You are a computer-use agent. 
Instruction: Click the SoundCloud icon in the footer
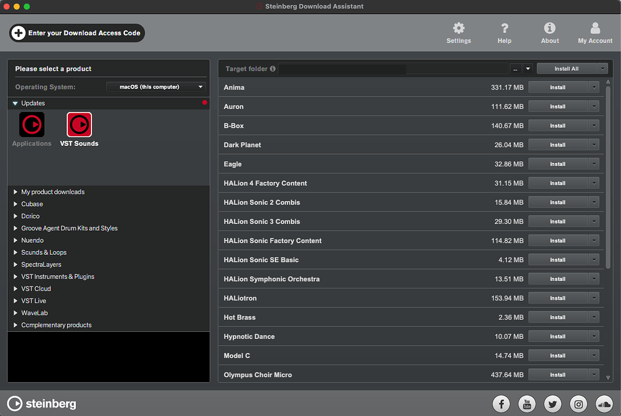[604, 404]
